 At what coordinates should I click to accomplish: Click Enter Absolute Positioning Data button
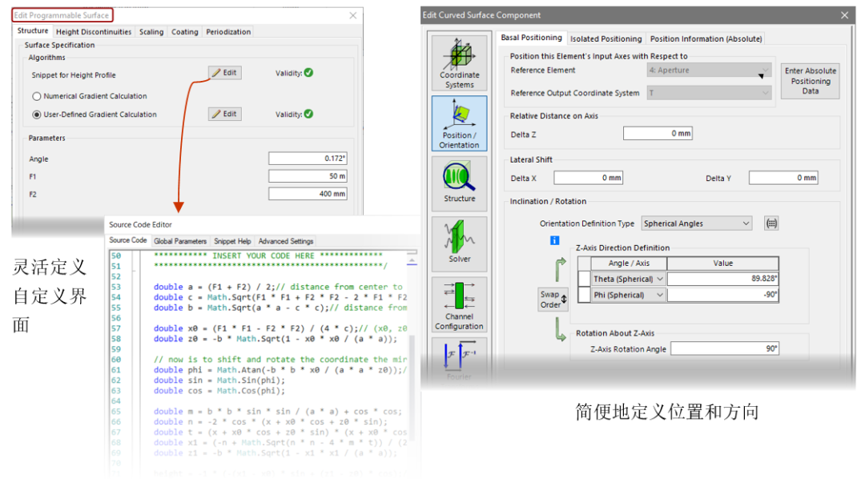click(x=810, y=81)
